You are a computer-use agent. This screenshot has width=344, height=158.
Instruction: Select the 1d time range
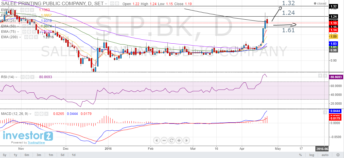74,155
